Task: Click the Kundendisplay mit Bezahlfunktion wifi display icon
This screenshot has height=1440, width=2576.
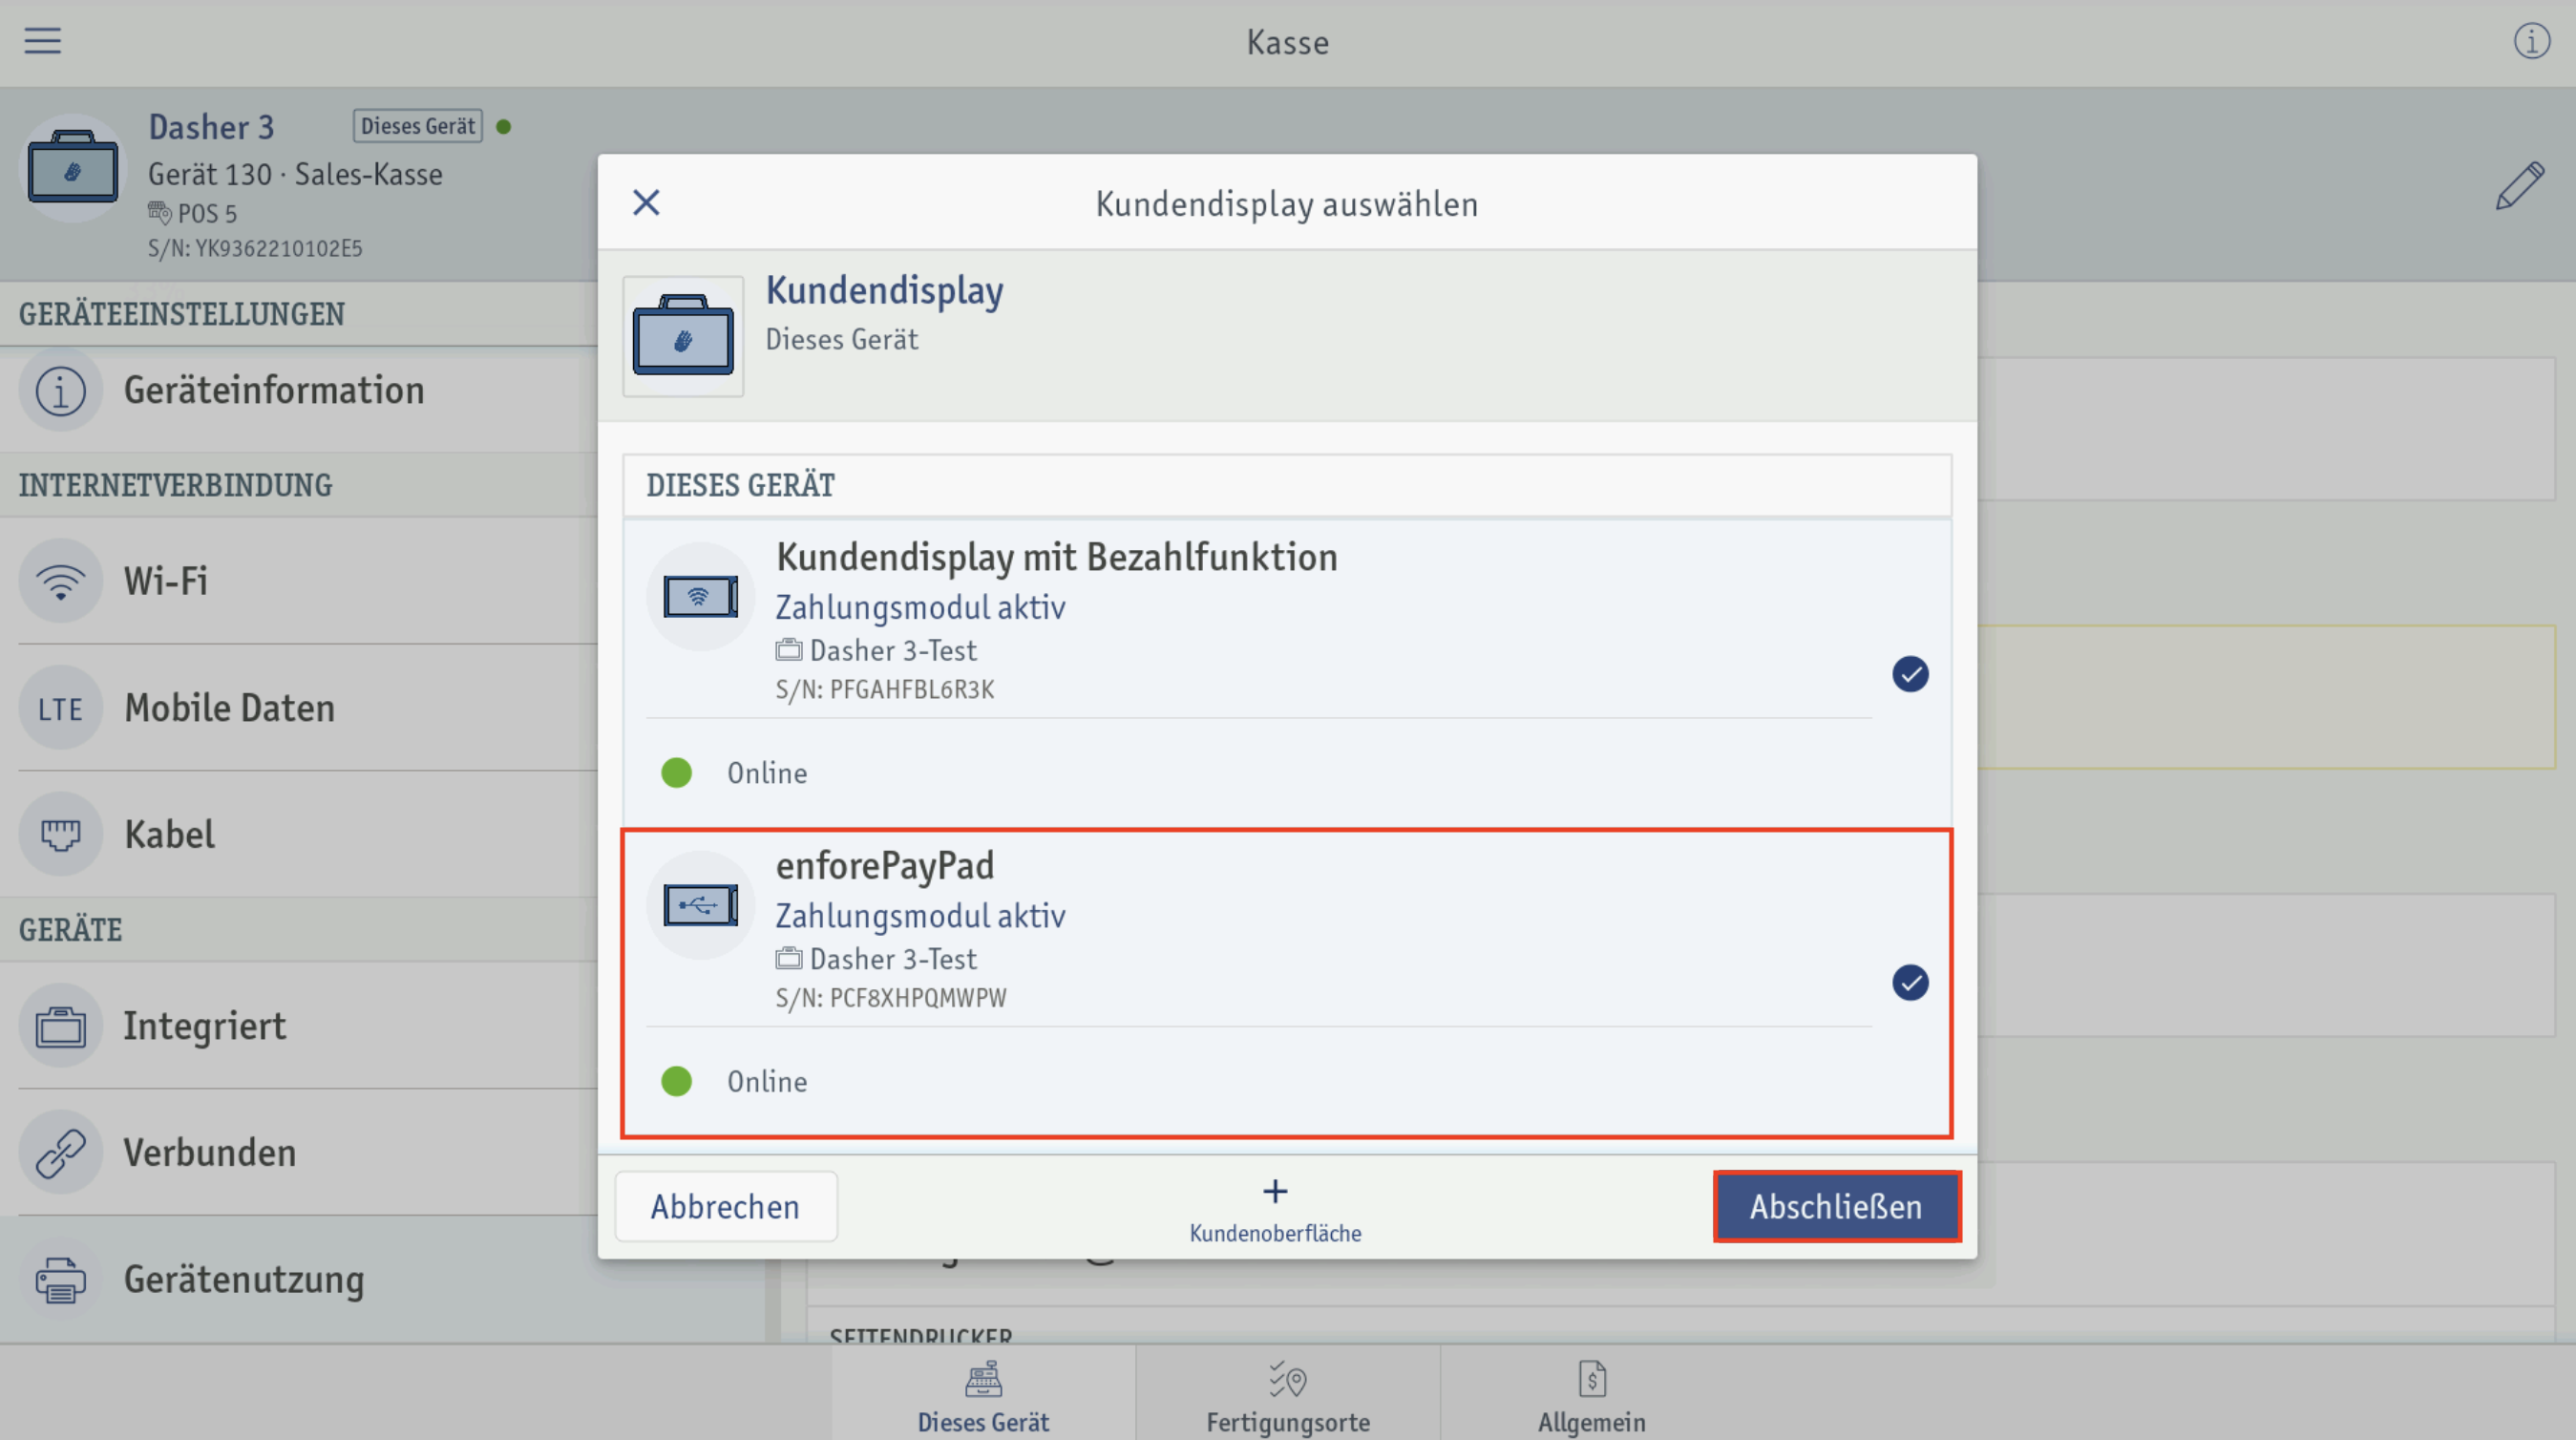Action: pyautogui.click(x=700, y=597)
